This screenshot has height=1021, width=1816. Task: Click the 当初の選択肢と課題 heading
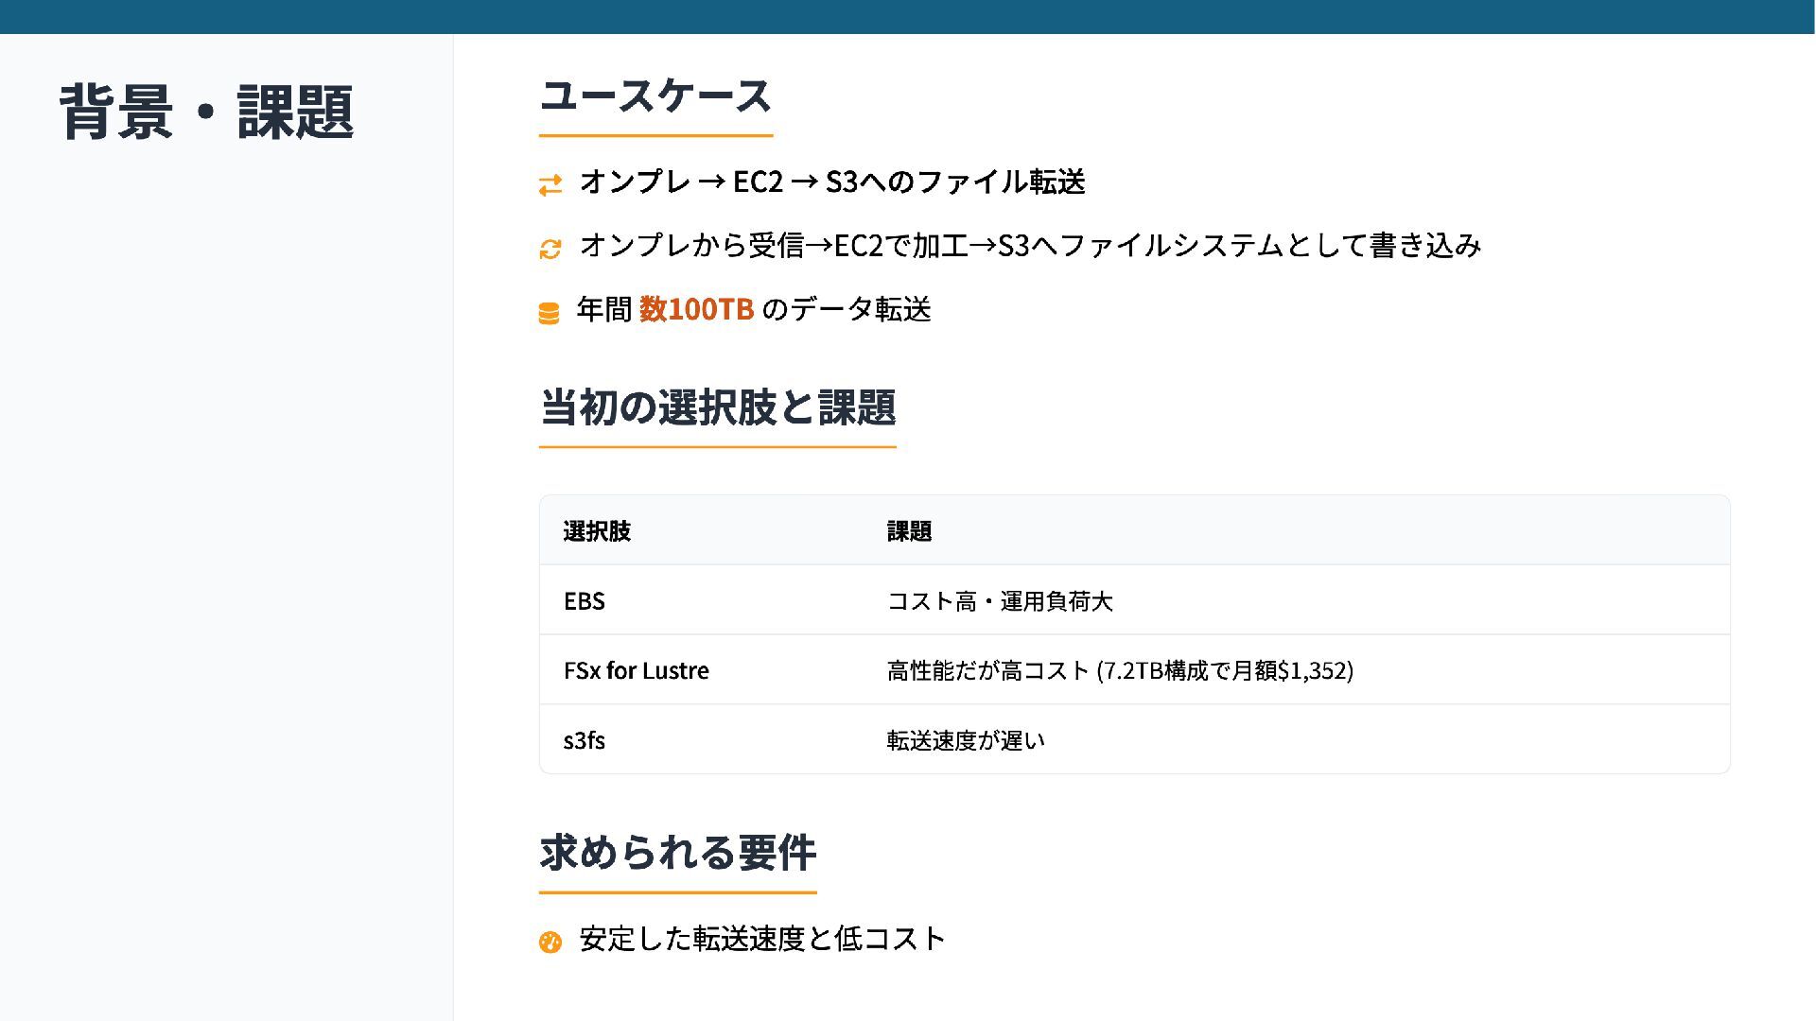pos(717,407)
